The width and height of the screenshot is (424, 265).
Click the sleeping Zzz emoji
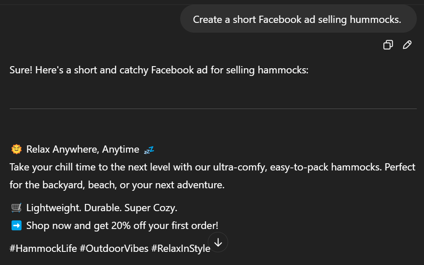coord(149,150)
